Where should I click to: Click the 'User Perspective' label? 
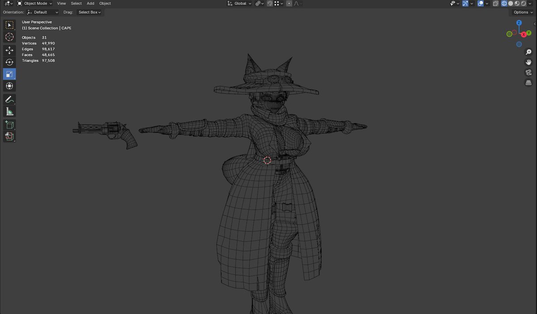(x=37, y=22)
